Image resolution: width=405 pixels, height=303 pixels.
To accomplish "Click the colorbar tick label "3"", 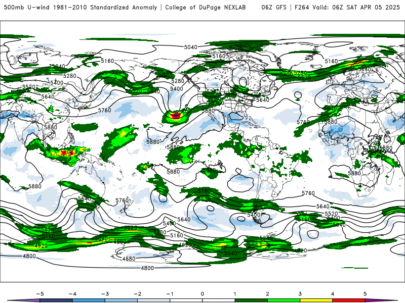I will point(300,294).
